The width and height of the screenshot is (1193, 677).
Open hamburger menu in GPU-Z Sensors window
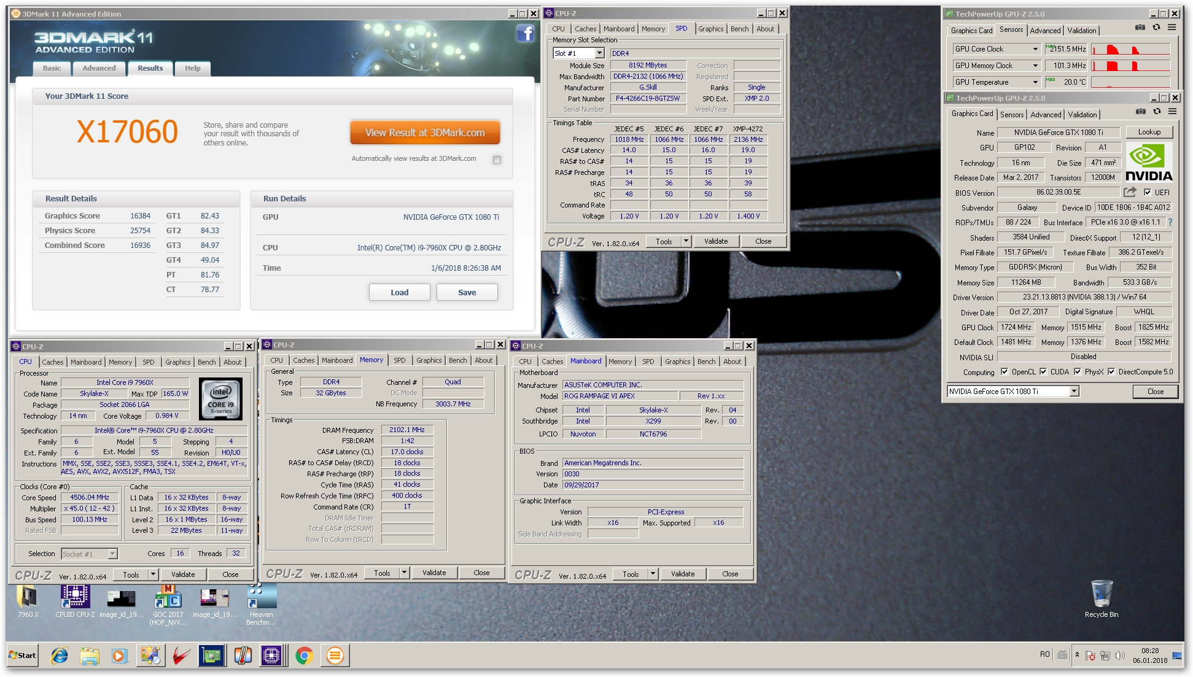coord(1172,28)
